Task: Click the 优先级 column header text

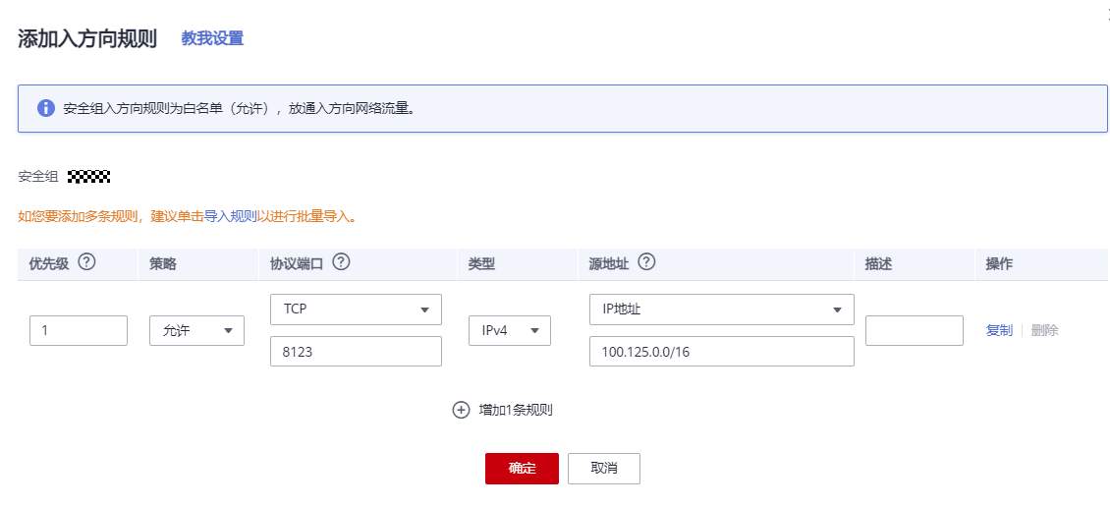Action: coord(49,263)
